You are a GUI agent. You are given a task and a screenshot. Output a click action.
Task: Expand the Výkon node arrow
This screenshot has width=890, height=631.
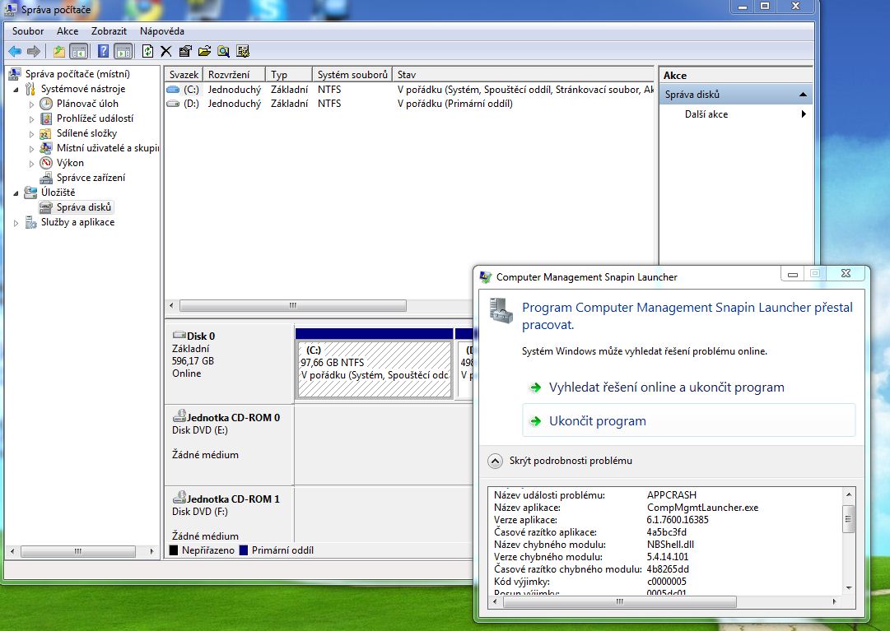32,163
